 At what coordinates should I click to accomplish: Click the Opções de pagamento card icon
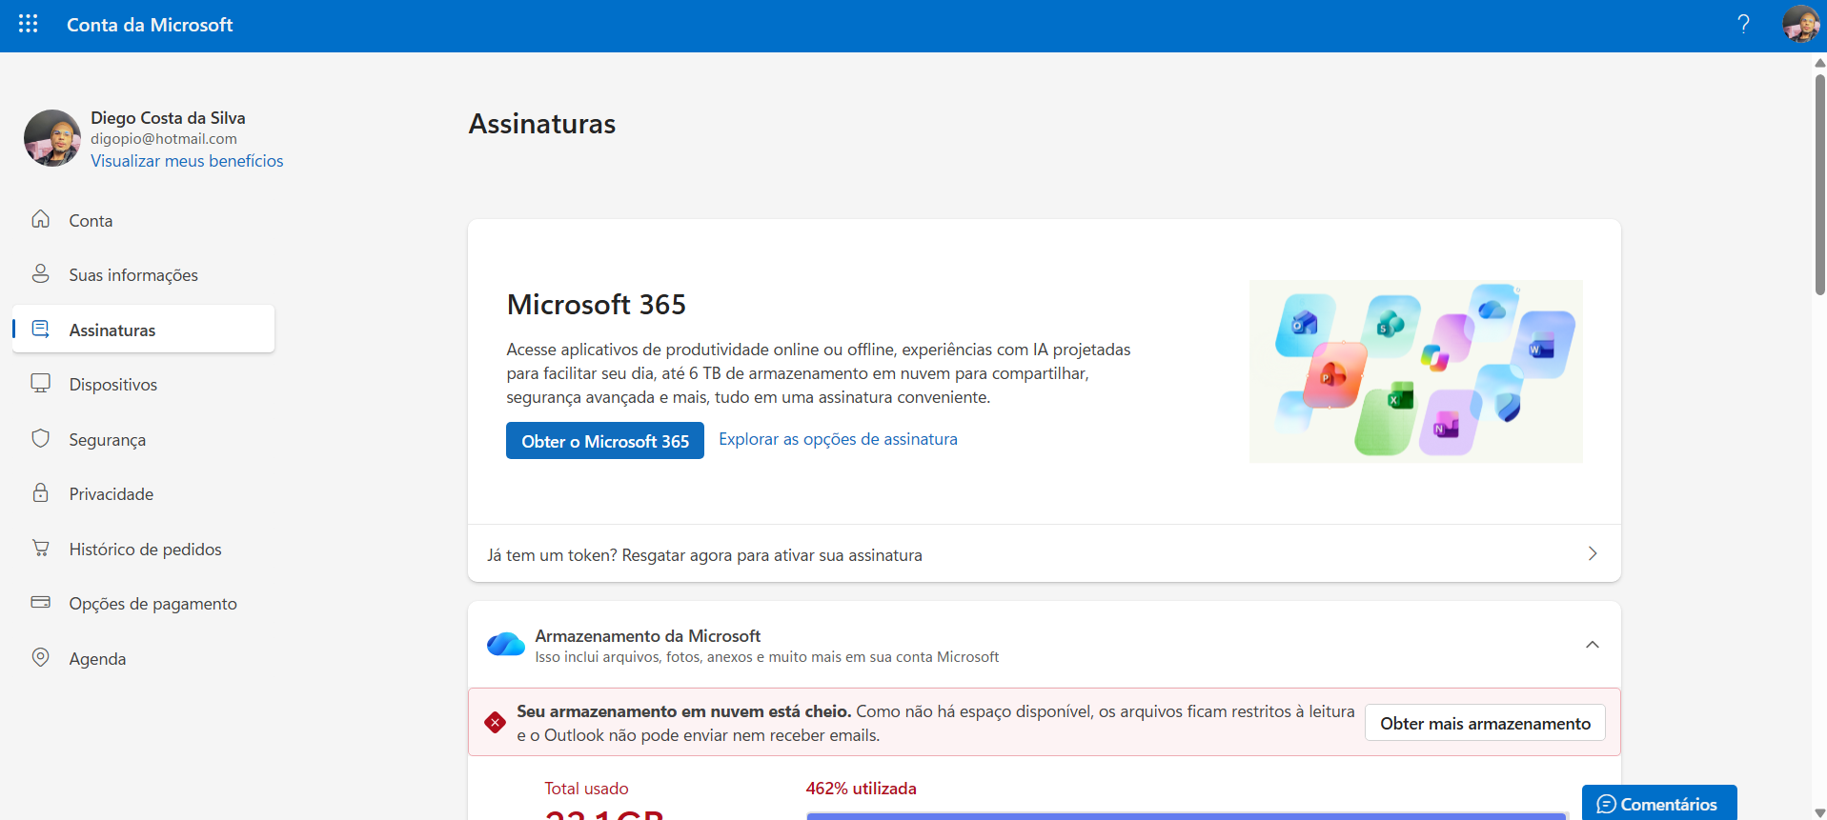pos(40,603)
